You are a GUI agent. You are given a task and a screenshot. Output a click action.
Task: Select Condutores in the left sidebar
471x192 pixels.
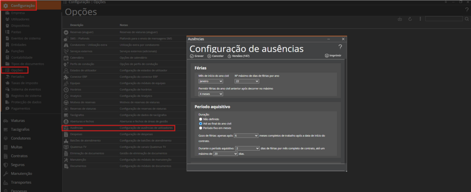pyautogui.click(x=20, y=138)
